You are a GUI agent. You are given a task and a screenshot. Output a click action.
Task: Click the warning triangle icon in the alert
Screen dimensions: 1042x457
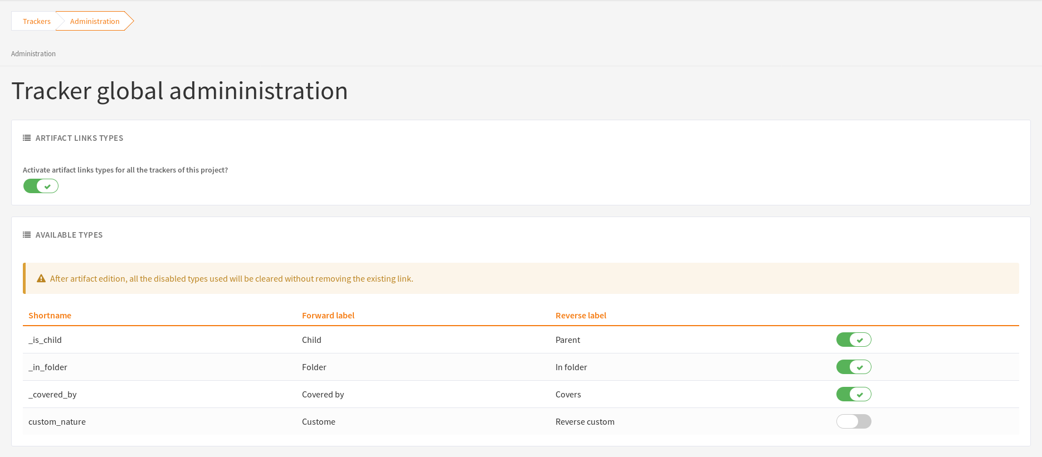pyautogui.click(x=41, y=278)
